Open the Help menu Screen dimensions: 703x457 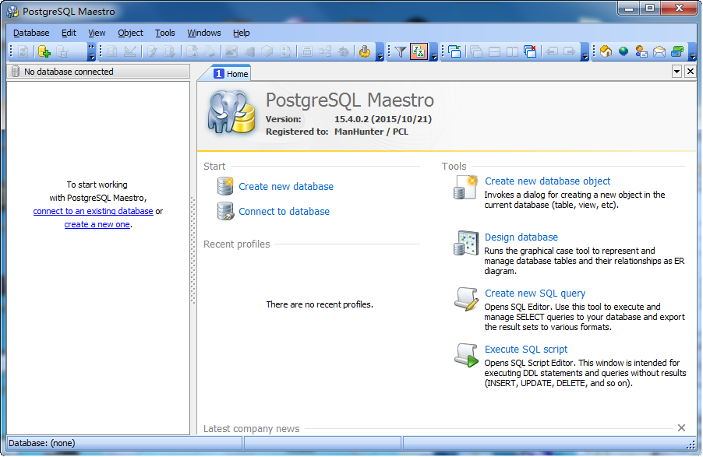point(241,33)
